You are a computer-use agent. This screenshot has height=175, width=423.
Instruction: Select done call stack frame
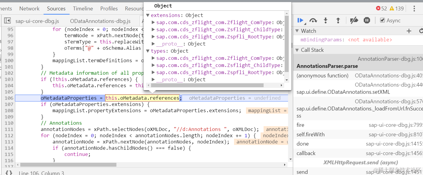tap(358, 144)
